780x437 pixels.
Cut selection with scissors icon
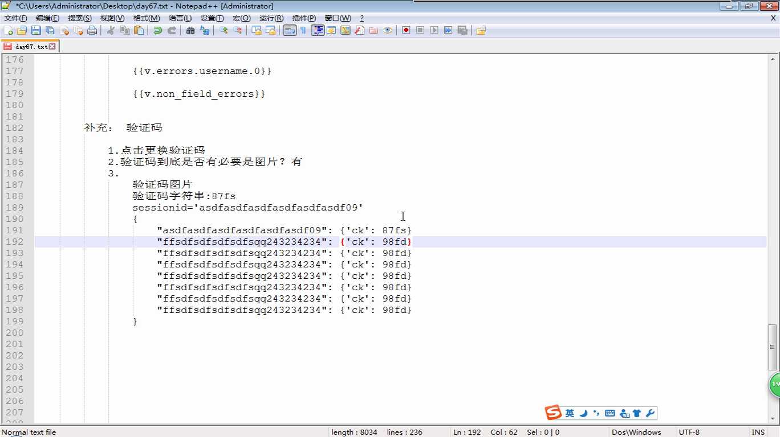tap(111, 31)
